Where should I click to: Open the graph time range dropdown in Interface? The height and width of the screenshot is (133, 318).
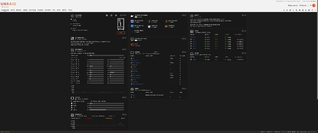122,118
